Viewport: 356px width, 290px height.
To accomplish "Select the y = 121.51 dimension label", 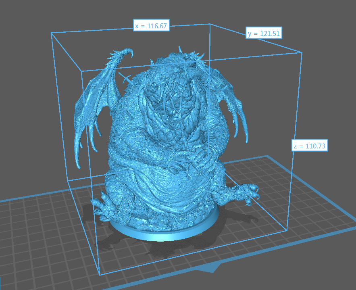I will coord(264,33).
